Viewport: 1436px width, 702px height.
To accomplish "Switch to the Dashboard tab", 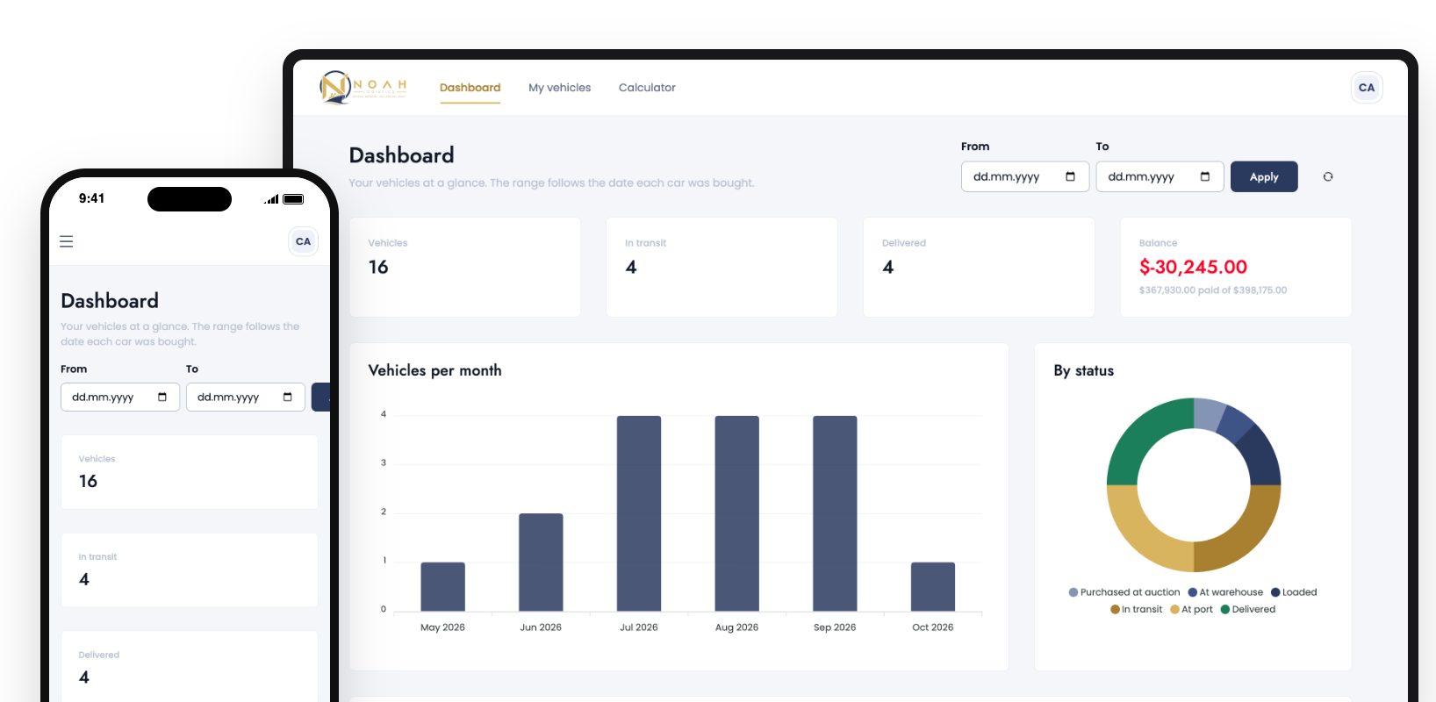I will click(x=470, y=88).
